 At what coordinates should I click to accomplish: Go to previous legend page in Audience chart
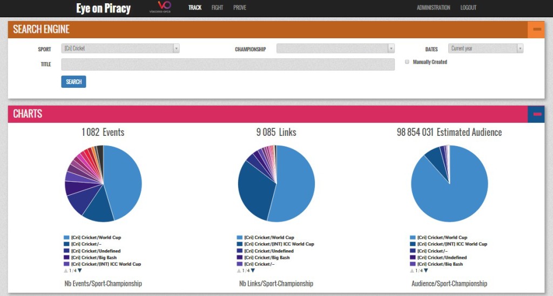(x=412, y=271)
